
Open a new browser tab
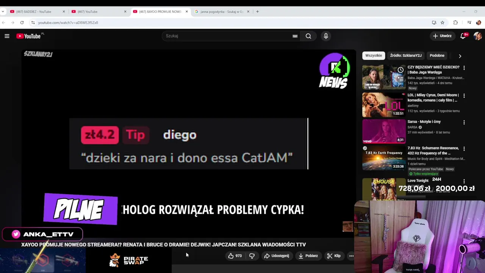[257, 12]
